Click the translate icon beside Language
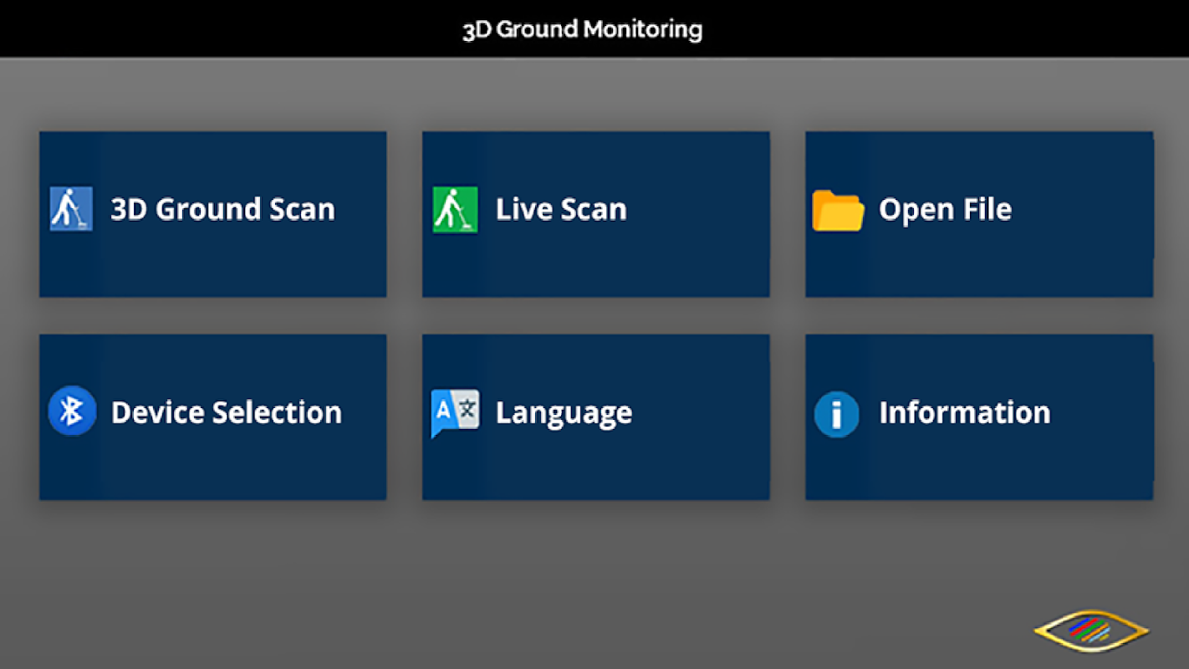 coord(455,412)
